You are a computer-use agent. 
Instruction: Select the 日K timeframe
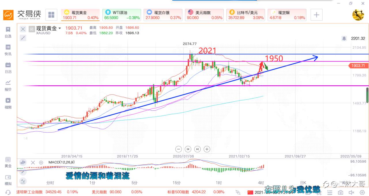(303, 183)
